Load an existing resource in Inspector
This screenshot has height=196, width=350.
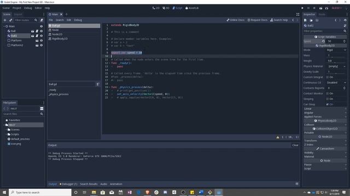311,20
